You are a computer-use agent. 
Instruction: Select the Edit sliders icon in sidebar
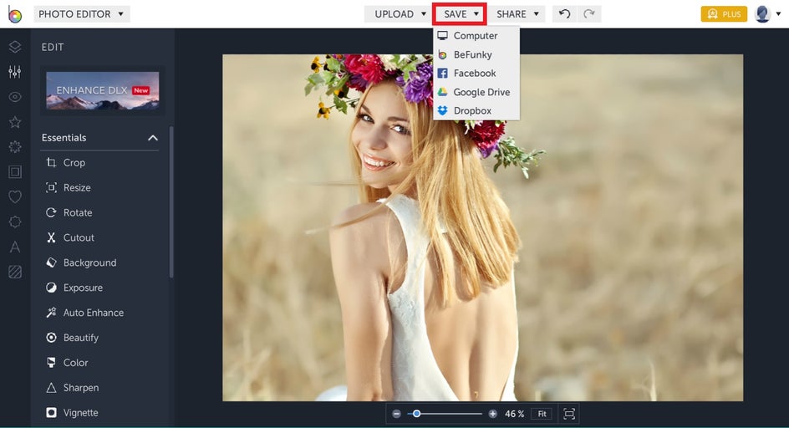[x=15, y=72]
